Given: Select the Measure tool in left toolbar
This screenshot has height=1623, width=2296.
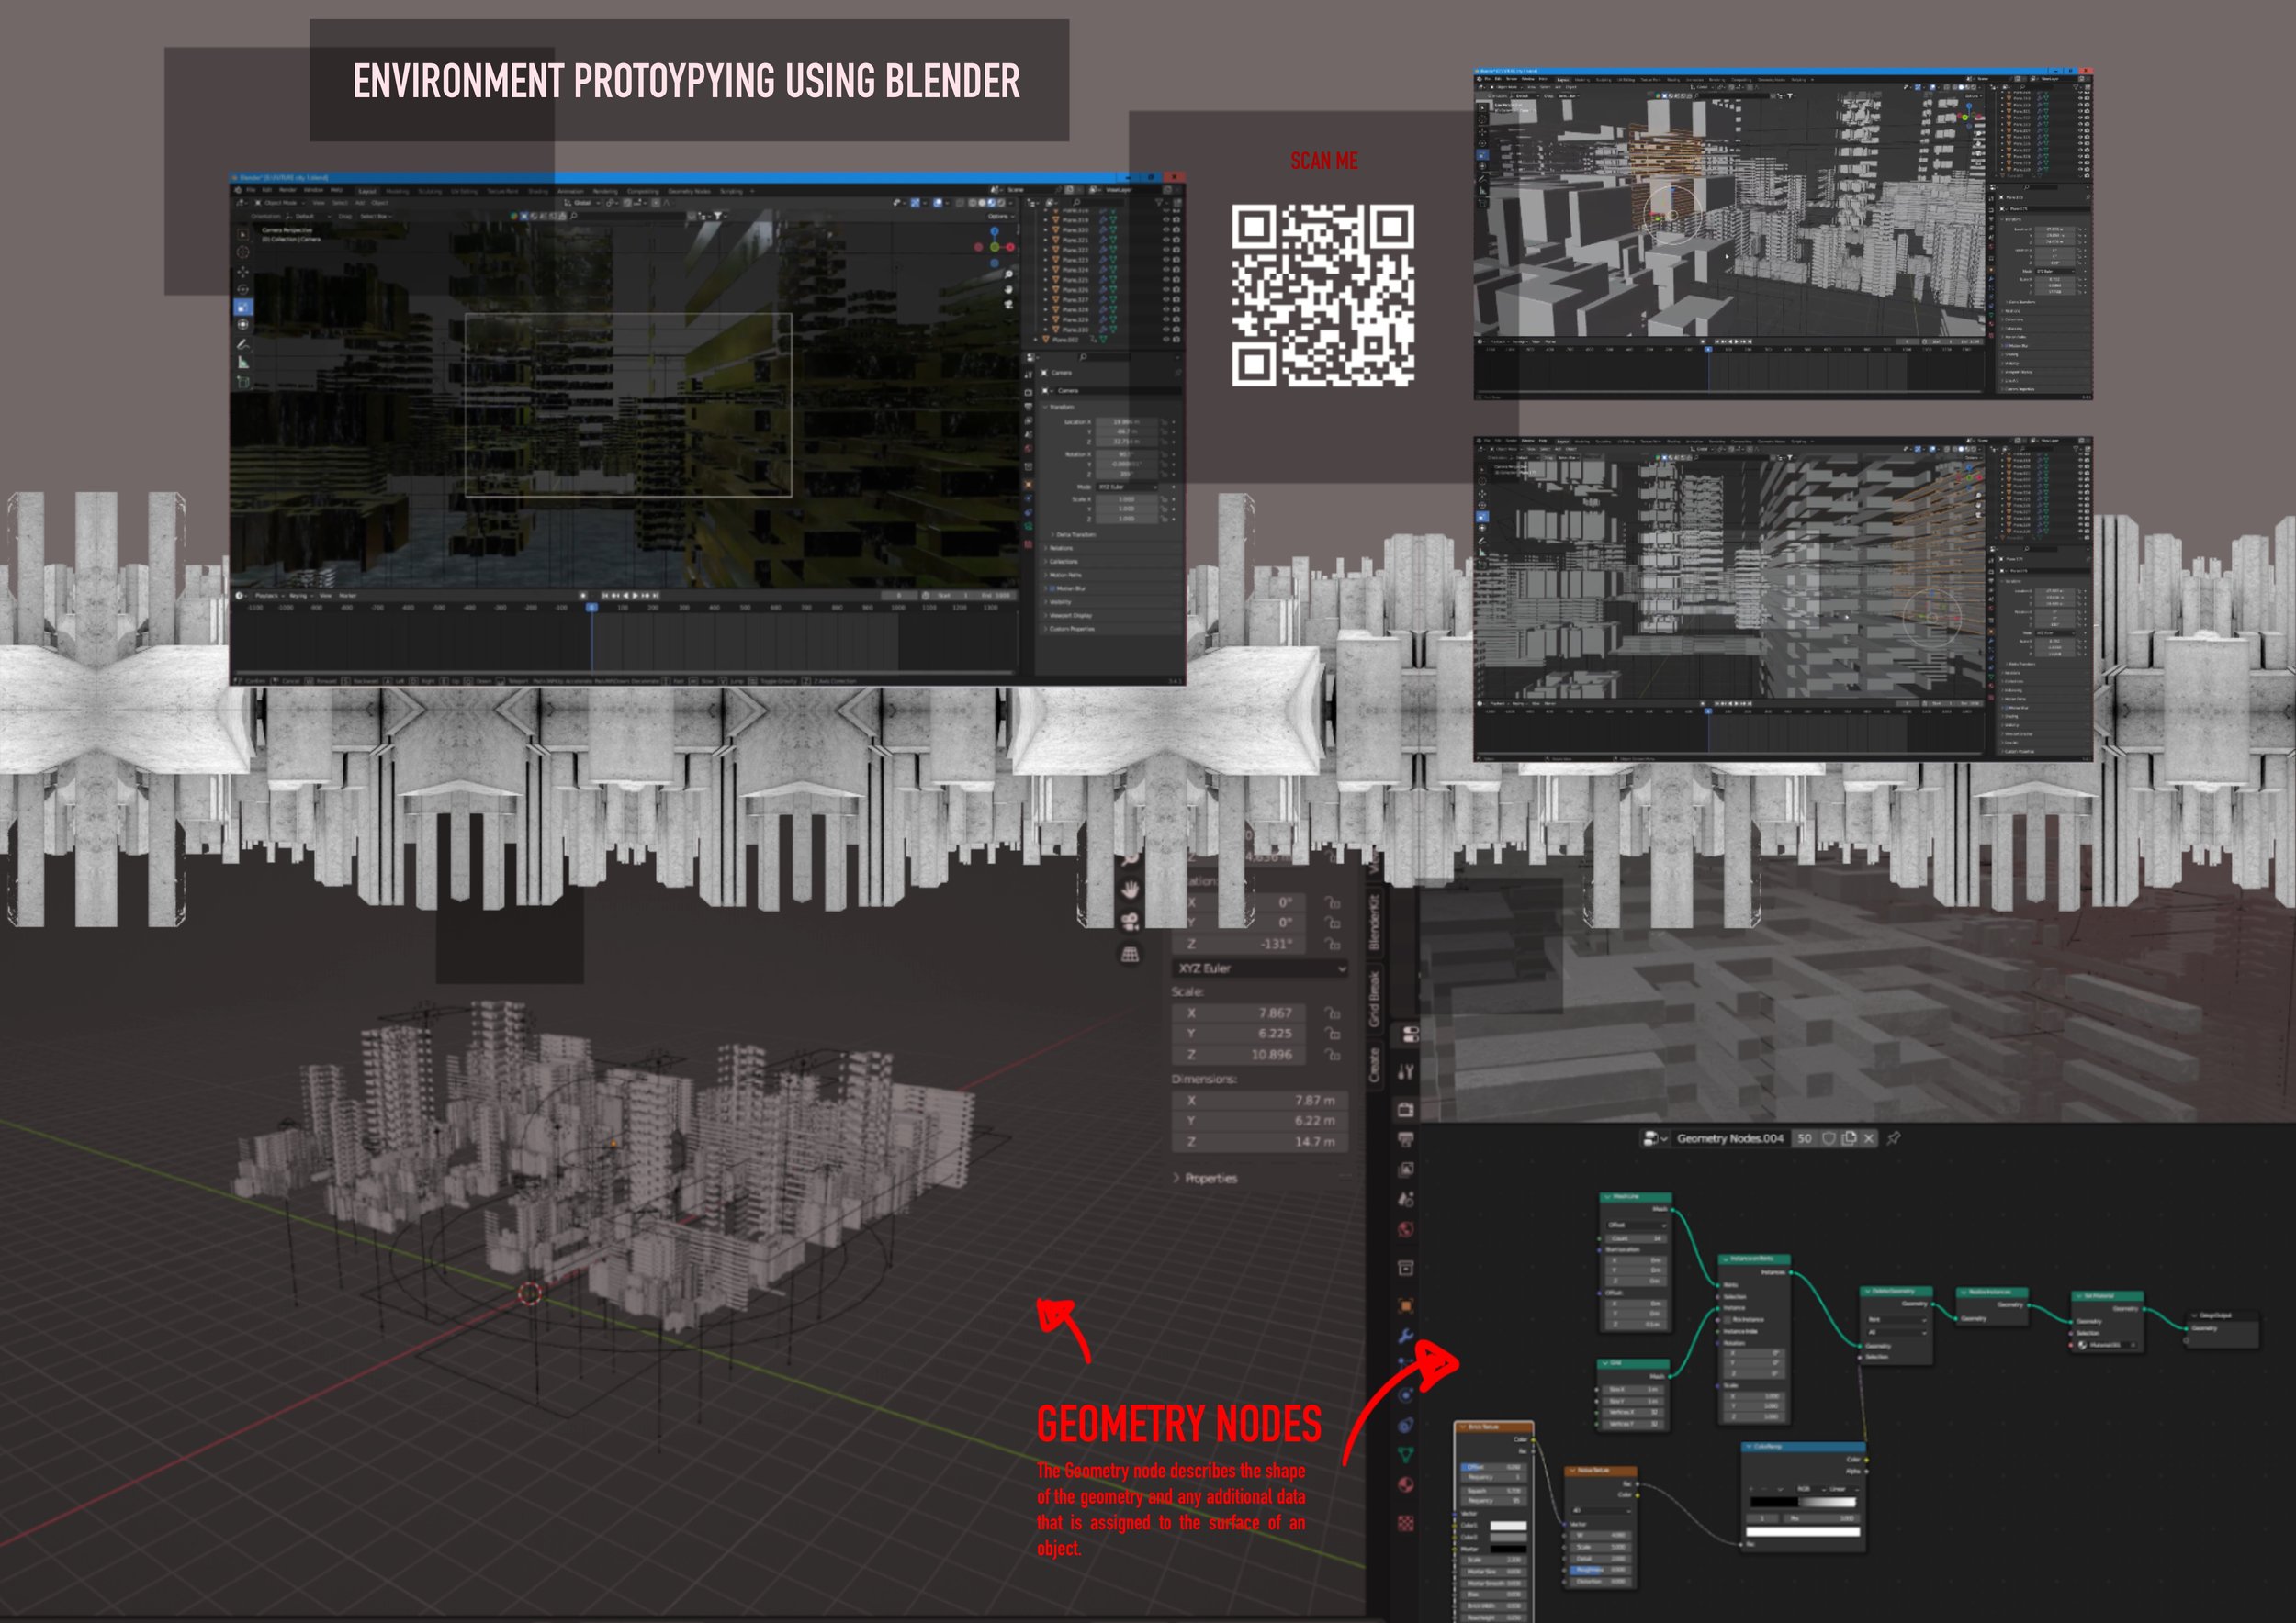Looking at the screenshot, I should tap(243, 364).
